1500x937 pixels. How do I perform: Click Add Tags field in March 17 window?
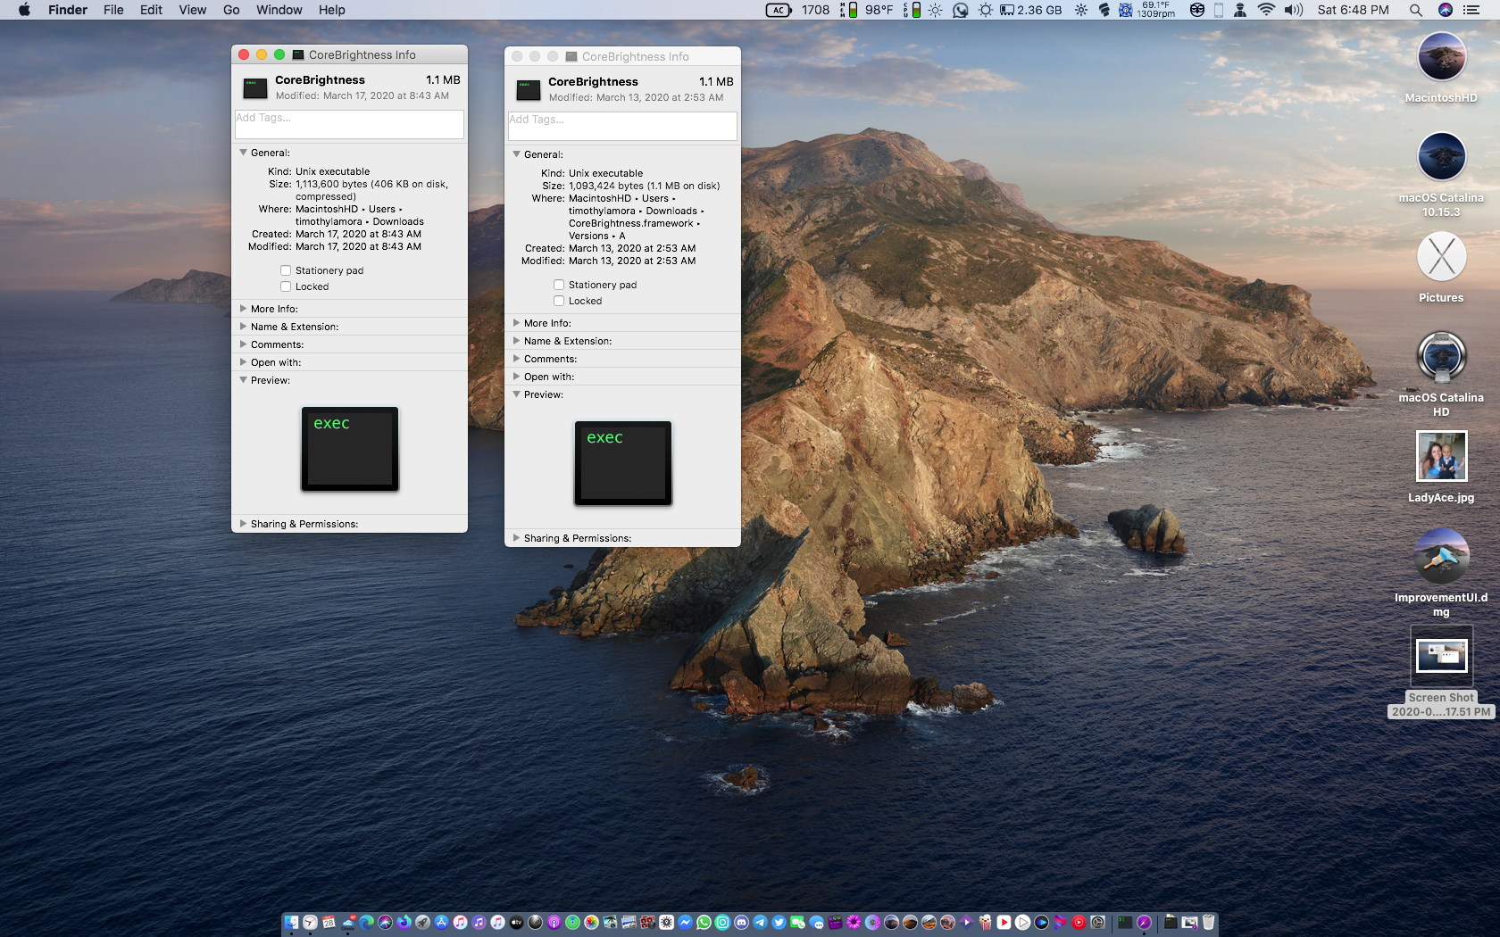[349, 124]
